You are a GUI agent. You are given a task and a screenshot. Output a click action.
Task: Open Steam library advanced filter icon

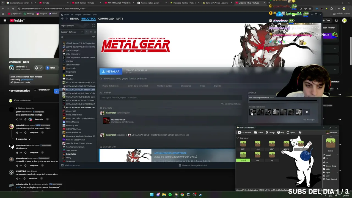coord(94,37)
